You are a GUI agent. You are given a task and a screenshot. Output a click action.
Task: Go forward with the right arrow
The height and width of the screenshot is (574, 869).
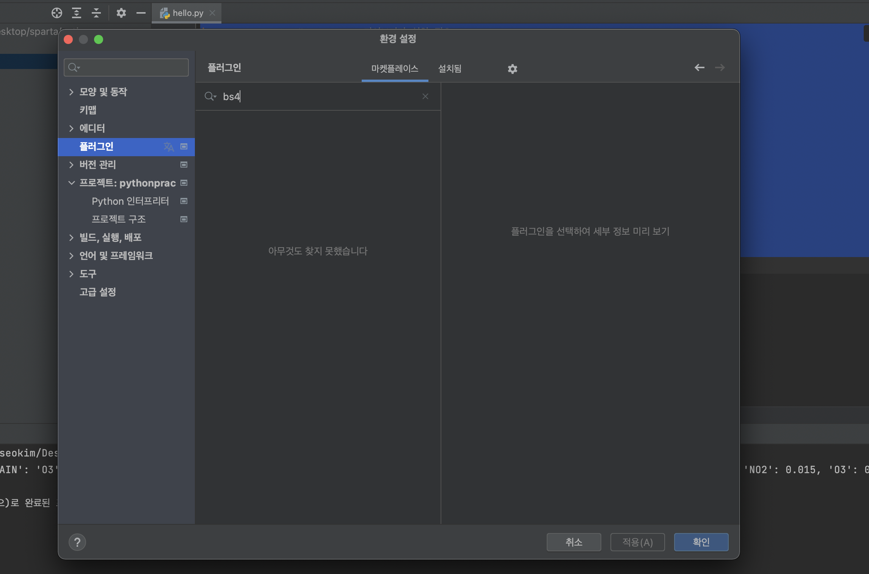click(x=720, y=67)
